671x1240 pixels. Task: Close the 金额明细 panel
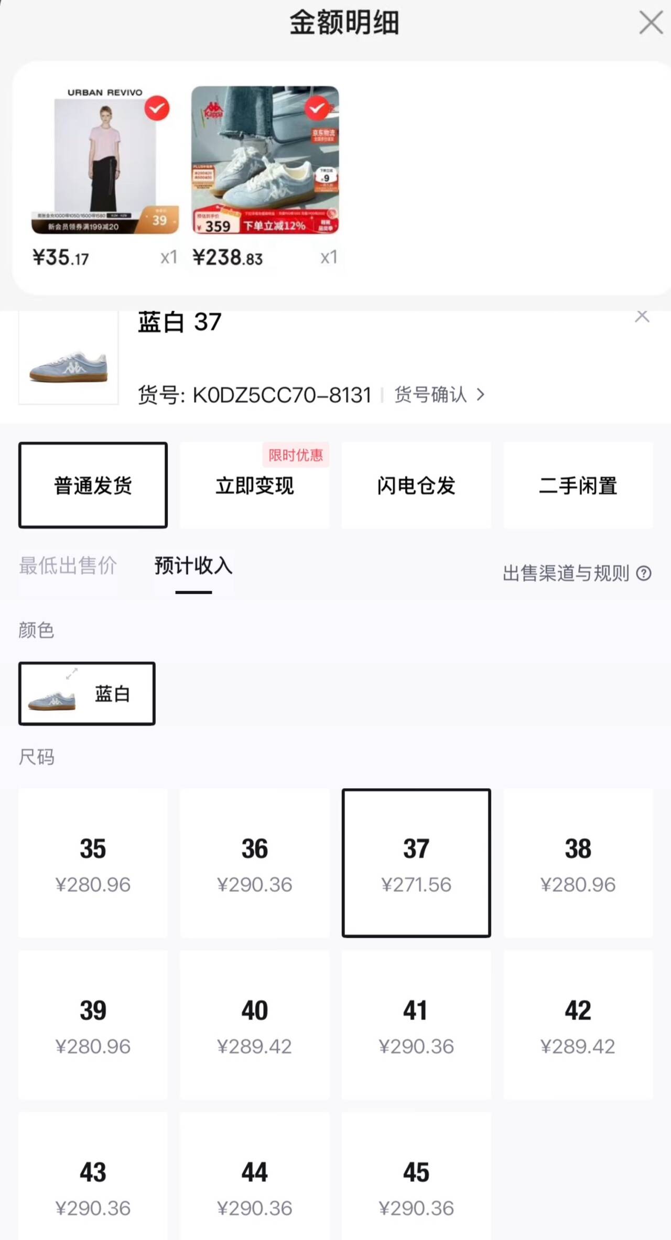(x=651, y=23)
